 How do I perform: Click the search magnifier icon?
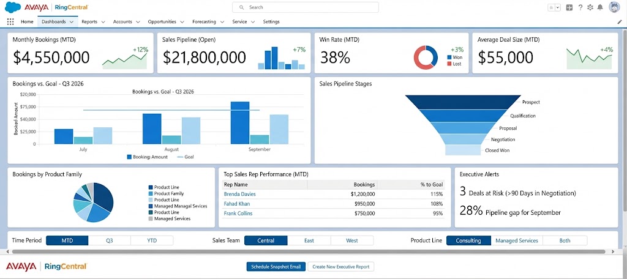241,7
